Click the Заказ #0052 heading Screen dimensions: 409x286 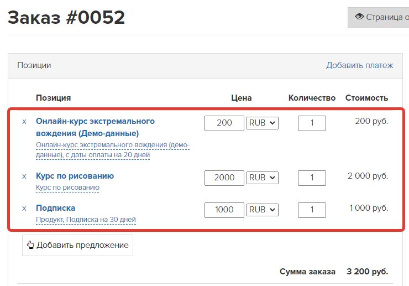[66, 18]
